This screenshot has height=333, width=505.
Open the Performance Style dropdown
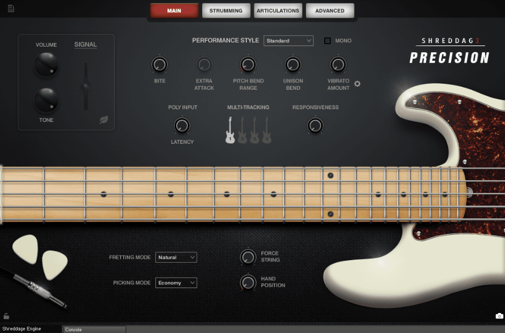coord(288,41)
